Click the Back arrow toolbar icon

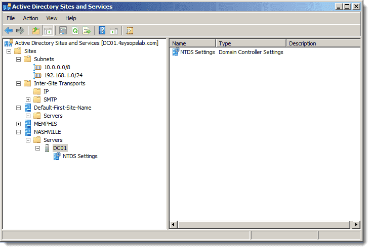point(9,30)
